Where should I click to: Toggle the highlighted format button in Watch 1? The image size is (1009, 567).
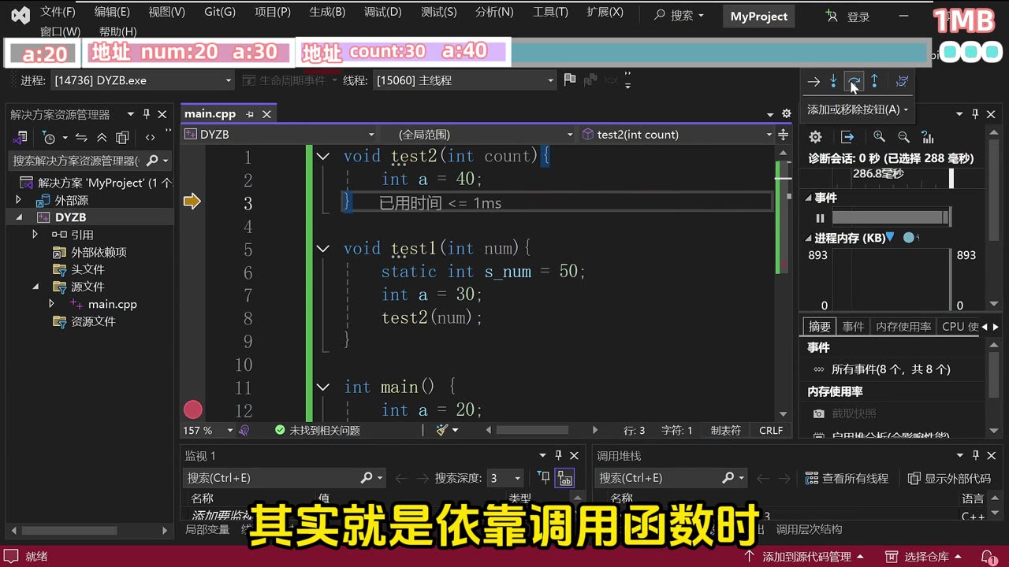pos(564,478)
